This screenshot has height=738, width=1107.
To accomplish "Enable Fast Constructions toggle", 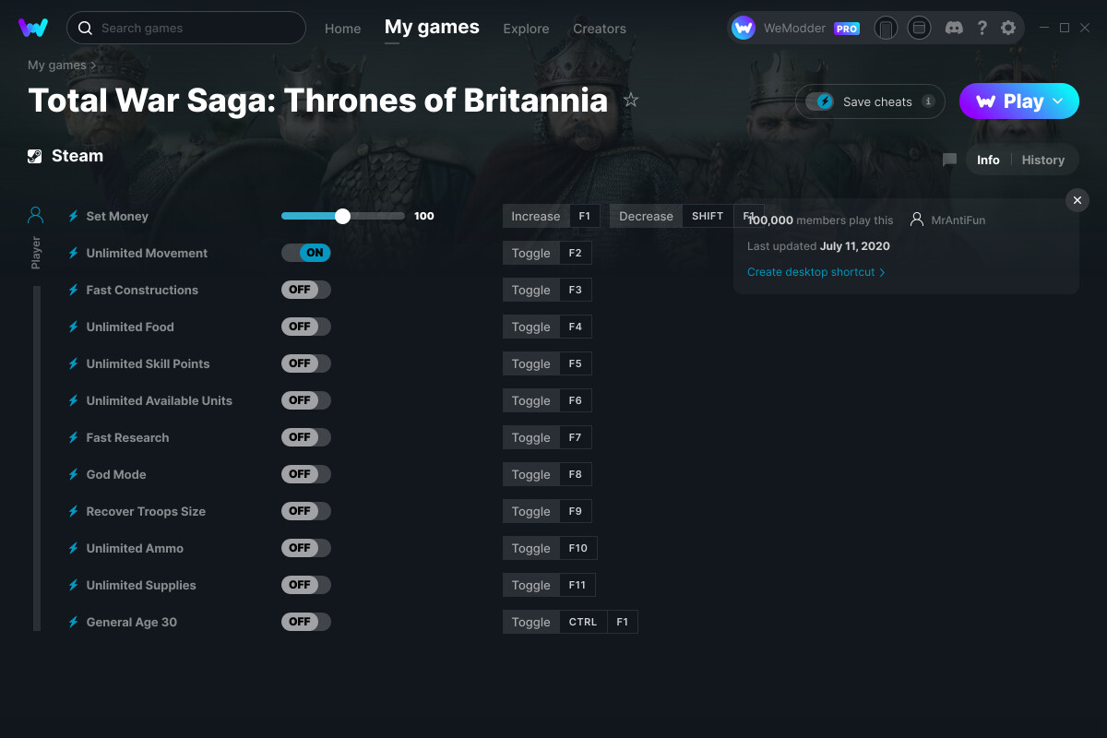I will [x=306, y=290].
